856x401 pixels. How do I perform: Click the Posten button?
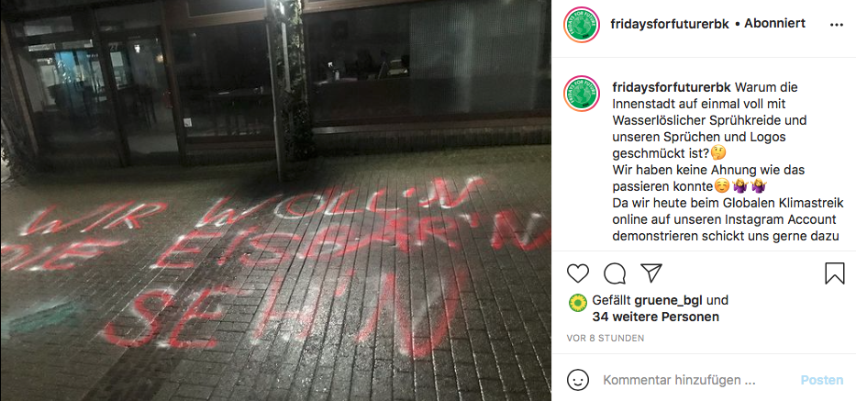[822, 380]
